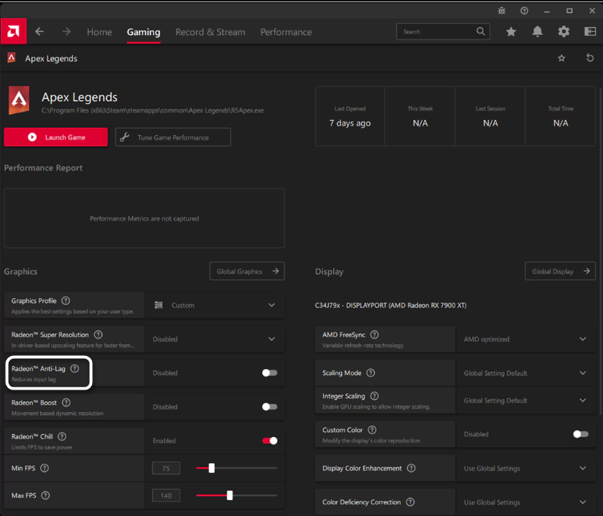Click Performance Metrics are not captured text
The width and height of the screenshot is (603, 516).
click(144, 219)
